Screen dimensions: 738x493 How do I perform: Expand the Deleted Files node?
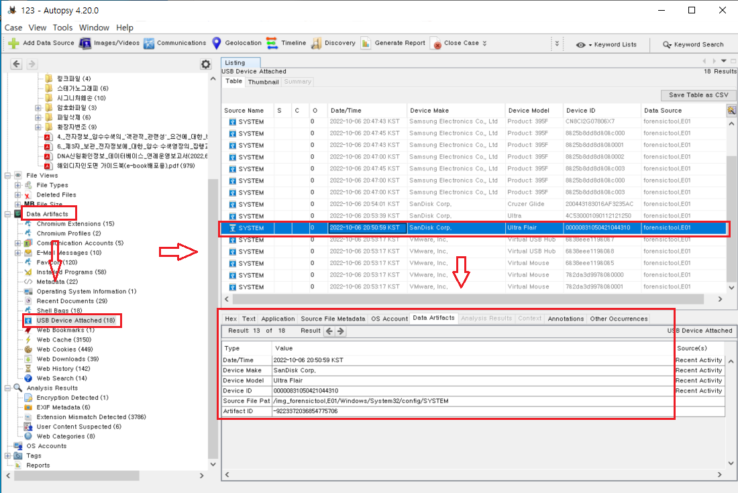pyautogui.click(x=17, y=195)
